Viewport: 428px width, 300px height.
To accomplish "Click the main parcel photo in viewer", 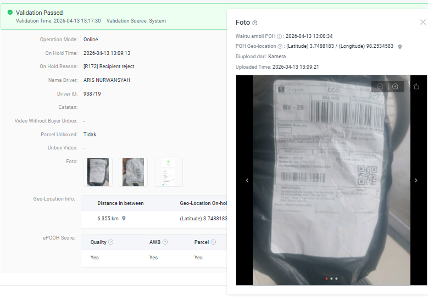I will pos(331,180).
